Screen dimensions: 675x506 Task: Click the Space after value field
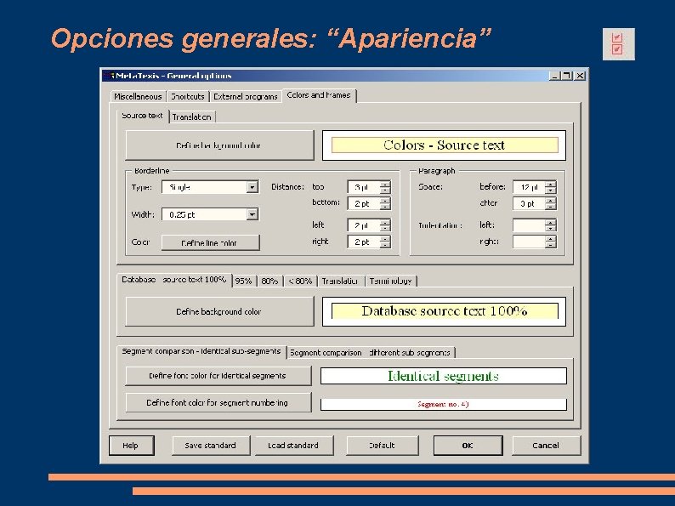(529, 203)
